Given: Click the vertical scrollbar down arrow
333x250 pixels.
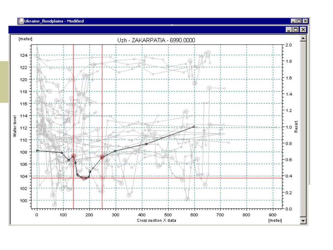Looking at the screenshot, I should click(303, 221).
